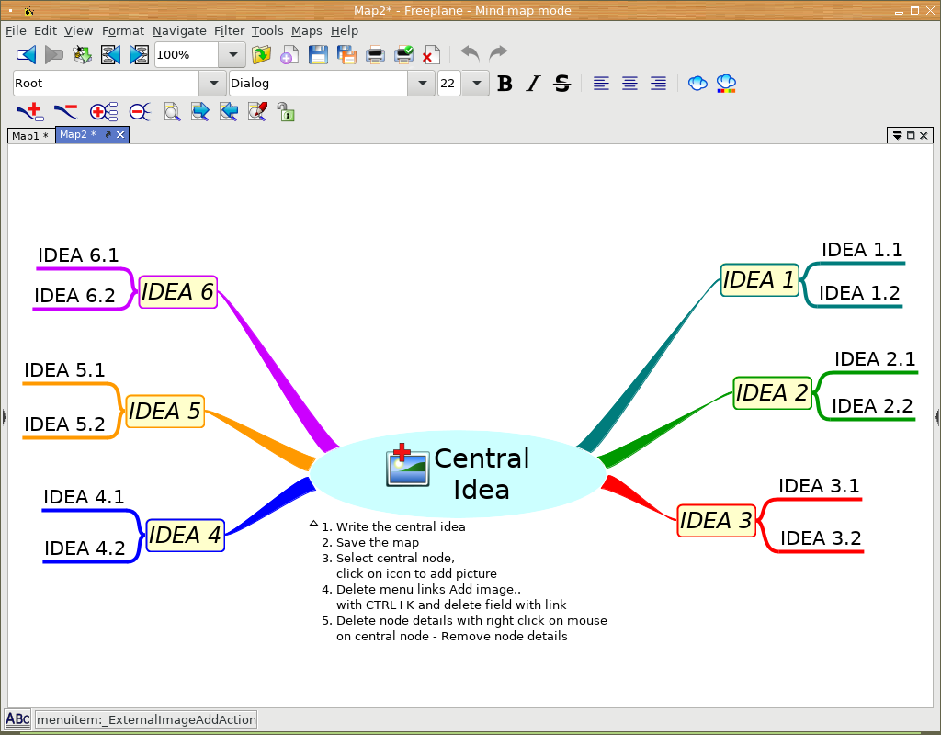Create a new map with page icon
The width and height of the screenshot is (941, 735).
(x=289, y=54)
